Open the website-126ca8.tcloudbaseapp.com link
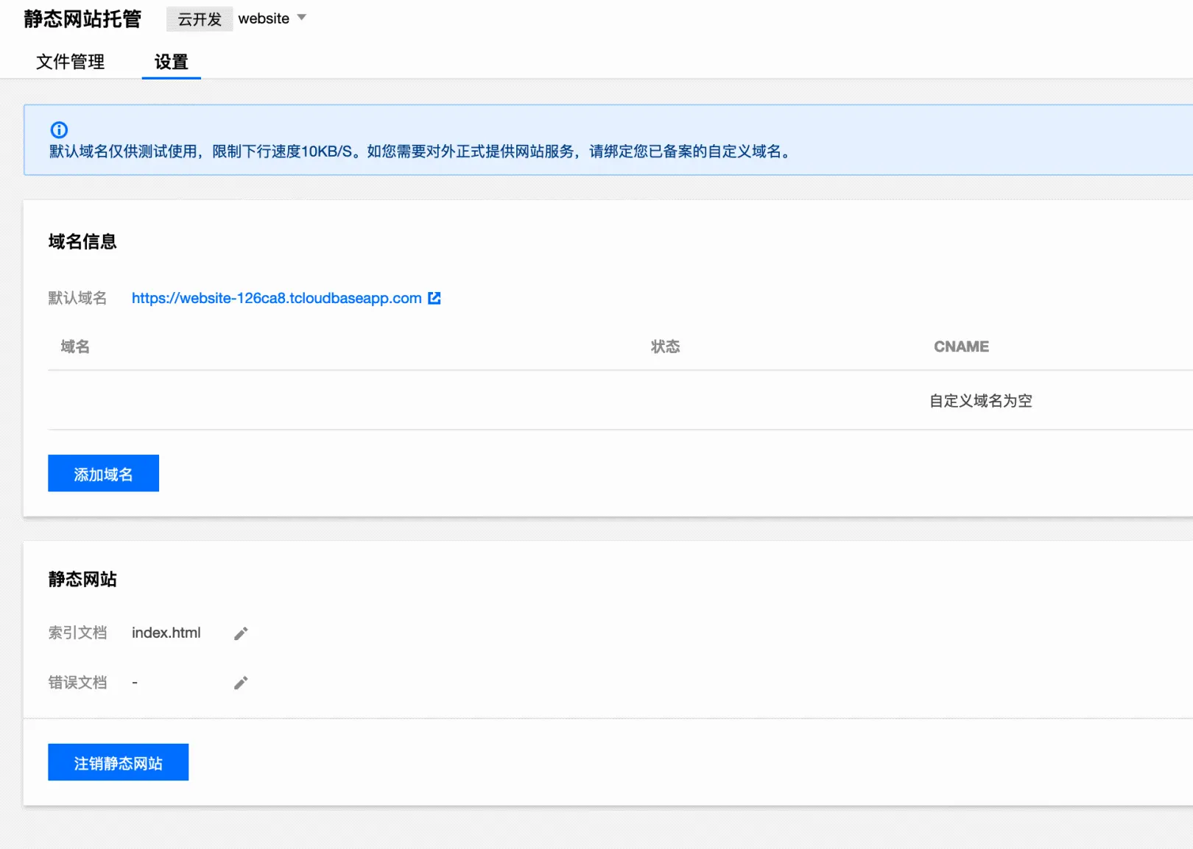This screenshot has height=849, width=1193. coord(277,298)
